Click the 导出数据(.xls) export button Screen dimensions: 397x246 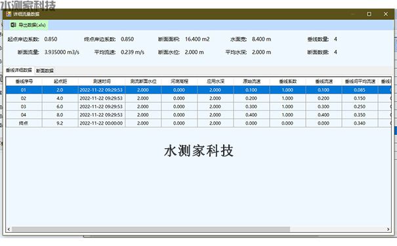pyautogui.click(x=28, y=25)
